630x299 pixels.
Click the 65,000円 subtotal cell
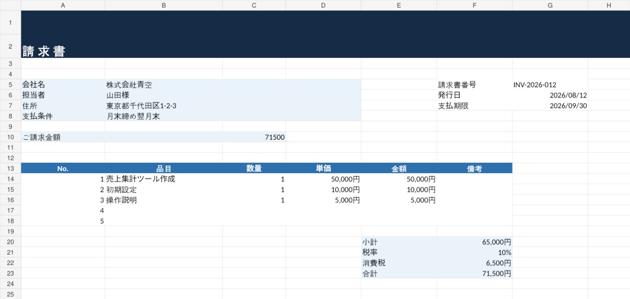point(475,242)
